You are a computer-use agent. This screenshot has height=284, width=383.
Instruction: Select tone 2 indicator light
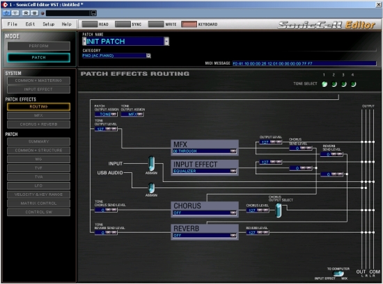pos(334,84)
